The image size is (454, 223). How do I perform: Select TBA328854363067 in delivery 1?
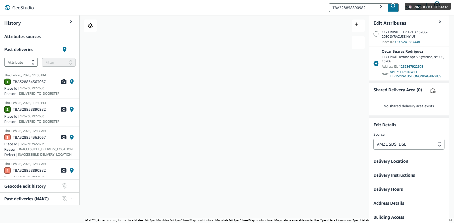point(29,82)
